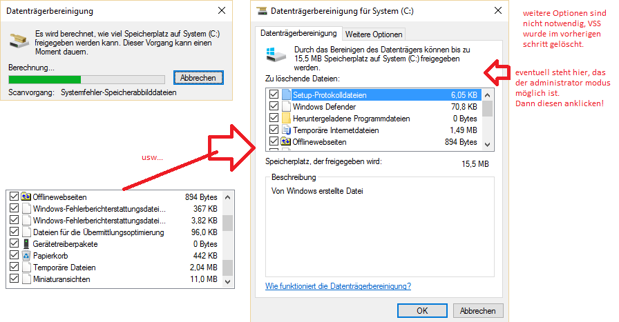619x322 pixels.
Task: Click lower list scroll down arrow
Action: (227, 282)
